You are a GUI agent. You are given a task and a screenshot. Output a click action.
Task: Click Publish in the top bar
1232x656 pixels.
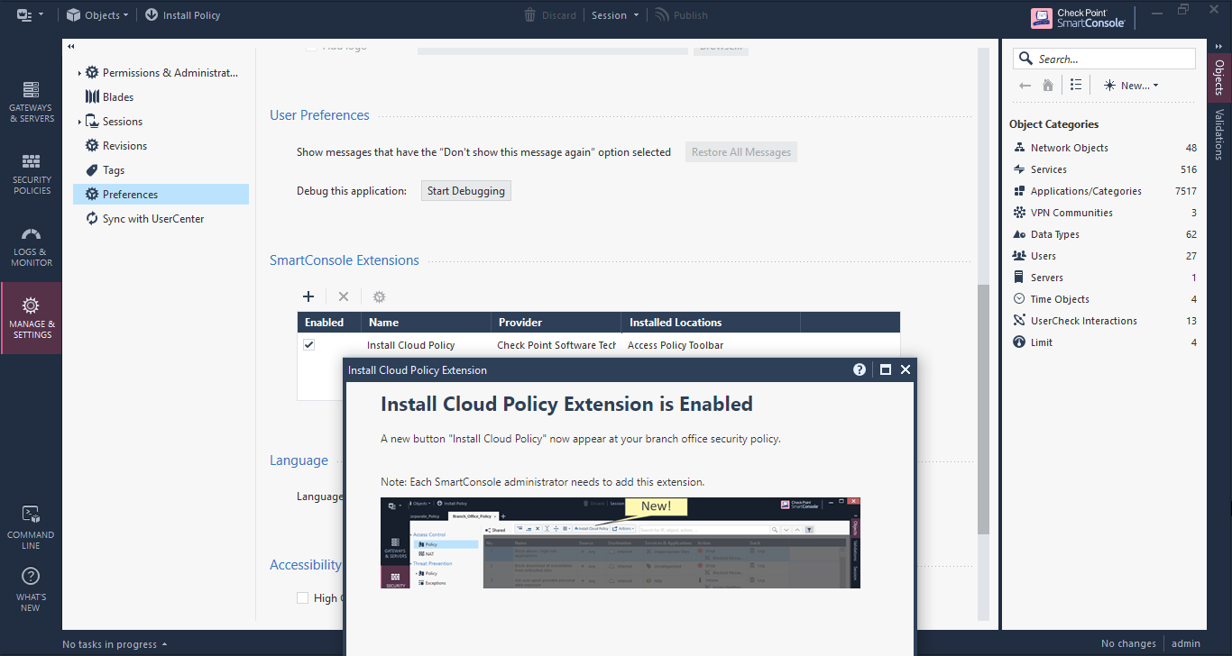[x=682, y=15]
